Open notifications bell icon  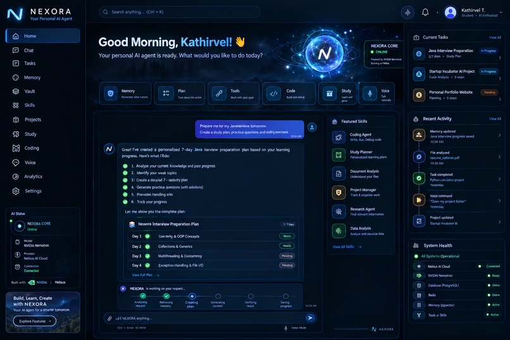425,13
